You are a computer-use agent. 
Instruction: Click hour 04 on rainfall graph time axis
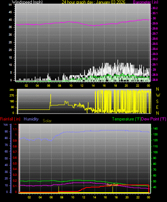(x=40, y=197)
